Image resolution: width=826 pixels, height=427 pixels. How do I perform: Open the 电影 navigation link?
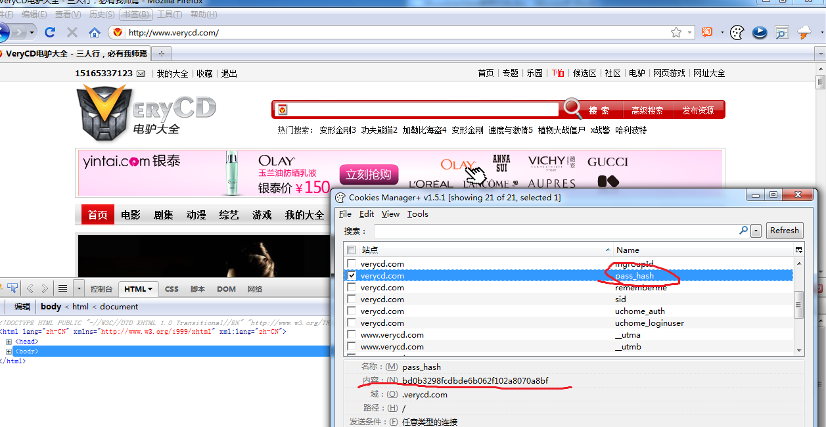tap(131, 215)
